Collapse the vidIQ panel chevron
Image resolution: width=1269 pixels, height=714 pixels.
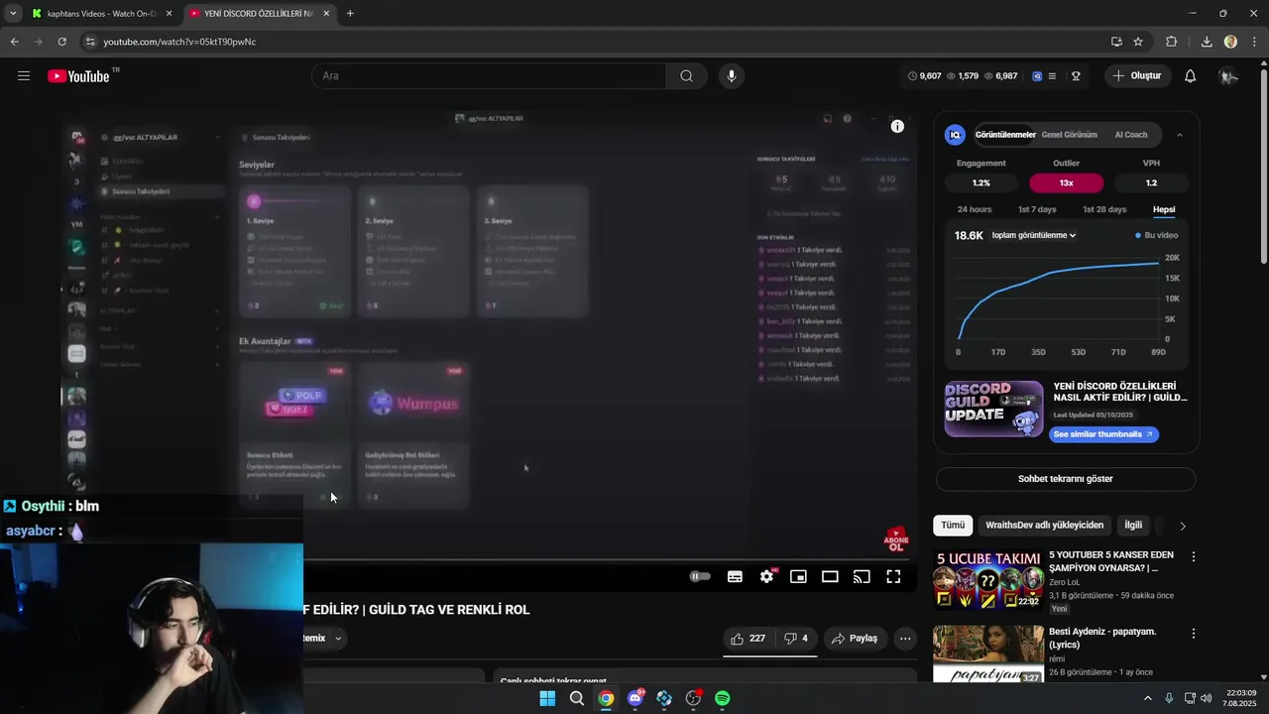1179,135
